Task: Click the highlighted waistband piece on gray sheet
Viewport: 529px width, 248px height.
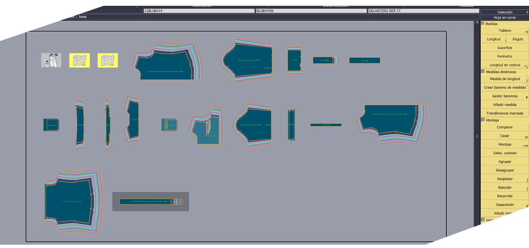Action: (x=150, y=202)
